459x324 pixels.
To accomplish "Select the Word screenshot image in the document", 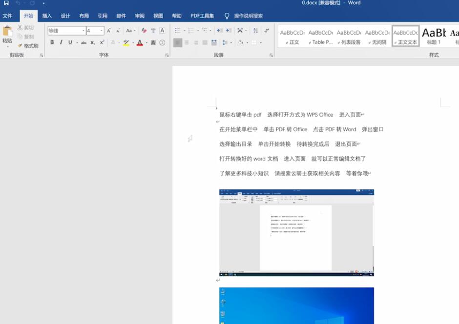I will (x=296, y=233).
